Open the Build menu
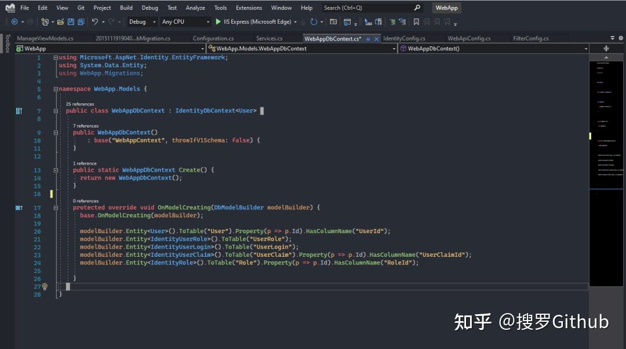 [126, 8]
